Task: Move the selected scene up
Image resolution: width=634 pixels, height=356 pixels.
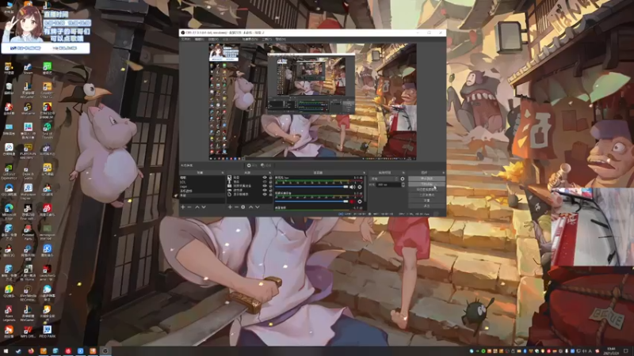Action: [x=197, y=207]
